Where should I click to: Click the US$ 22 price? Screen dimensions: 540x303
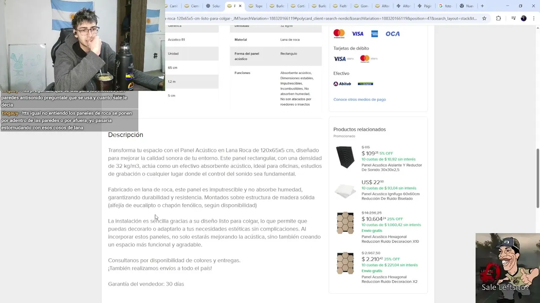[373, 182]
